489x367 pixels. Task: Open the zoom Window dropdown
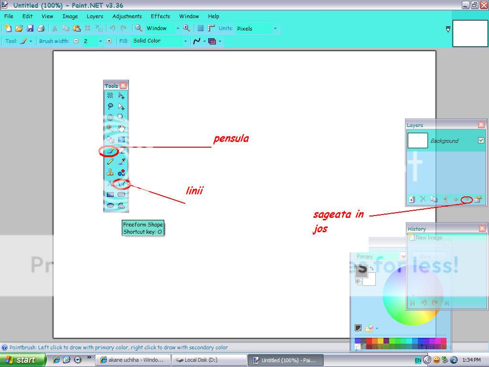pos(162,29)
